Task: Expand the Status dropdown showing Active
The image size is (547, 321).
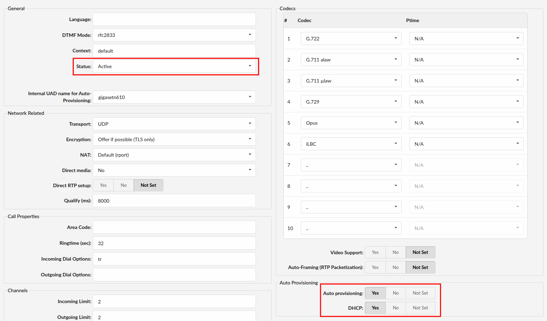Action: pos(174,66)
